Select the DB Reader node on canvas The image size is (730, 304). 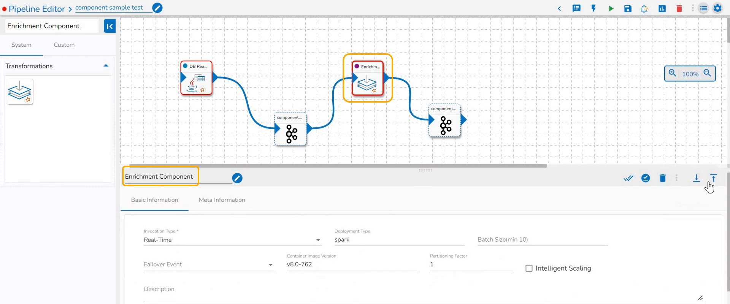[196, 78]
